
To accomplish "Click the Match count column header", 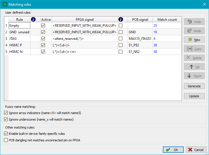I will click(167, 19).
